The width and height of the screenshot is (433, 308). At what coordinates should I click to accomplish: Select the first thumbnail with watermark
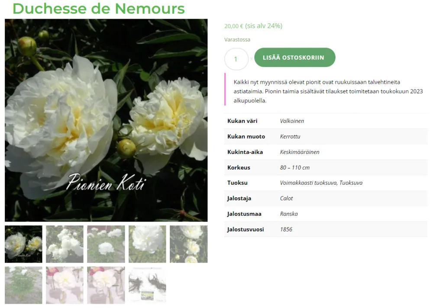click(23, 244)
